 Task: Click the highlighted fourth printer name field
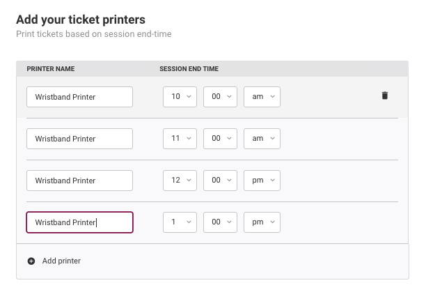click(79, 222)
